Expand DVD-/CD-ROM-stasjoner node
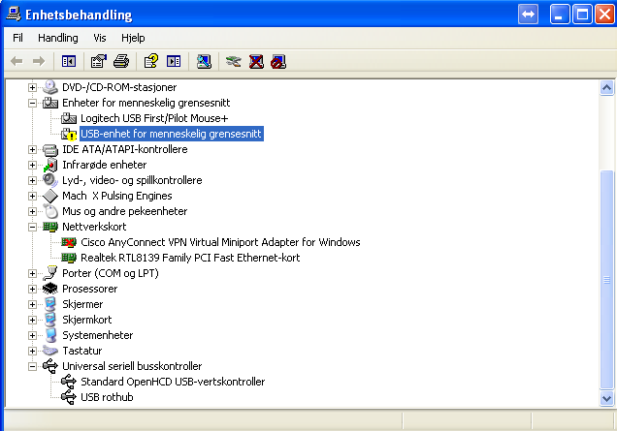 [x=32, y=87]
